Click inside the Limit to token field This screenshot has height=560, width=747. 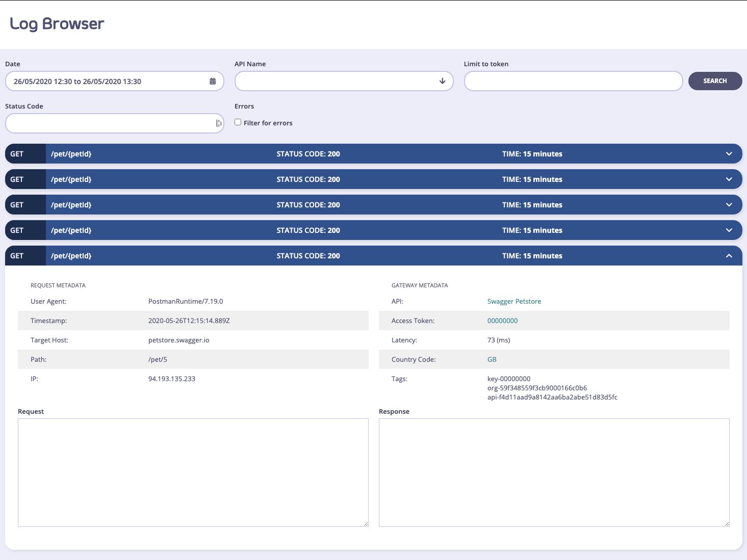click(x=573, y=81)
